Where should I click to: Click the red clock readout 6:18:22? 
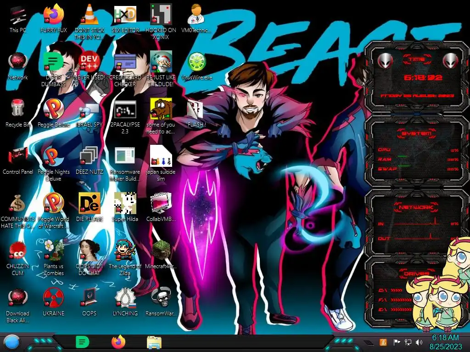[x=423, y=78]
